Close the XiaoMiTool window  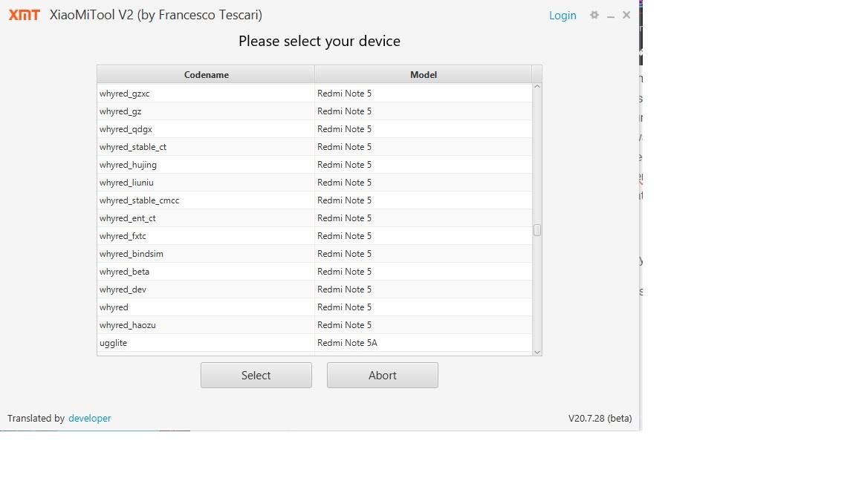click(626, 15)
